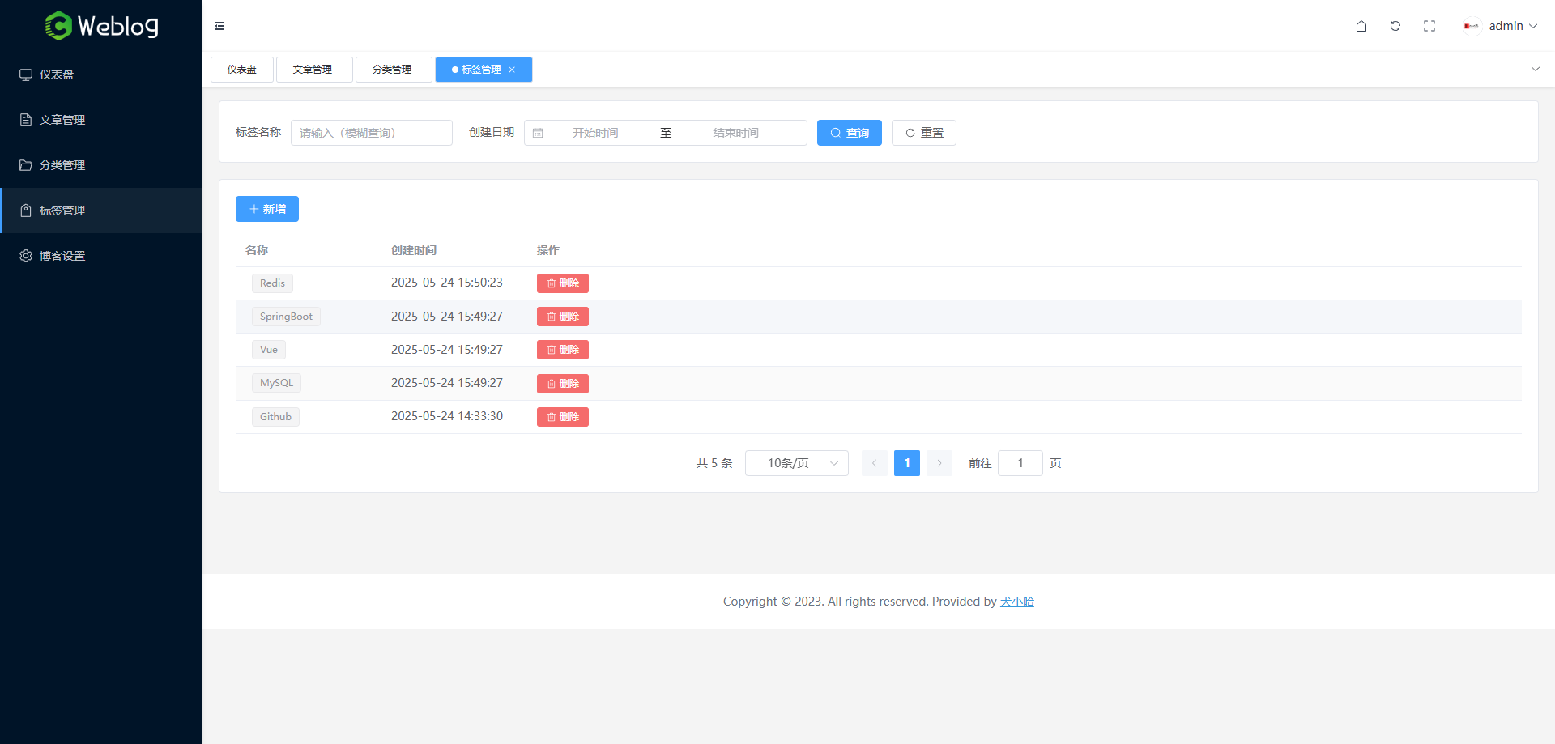
Task: Click the 新增 button
Action: tap(267, 209)
